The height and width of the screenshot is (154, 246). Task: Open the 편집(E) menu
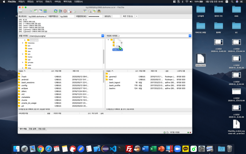pos(30,2)
